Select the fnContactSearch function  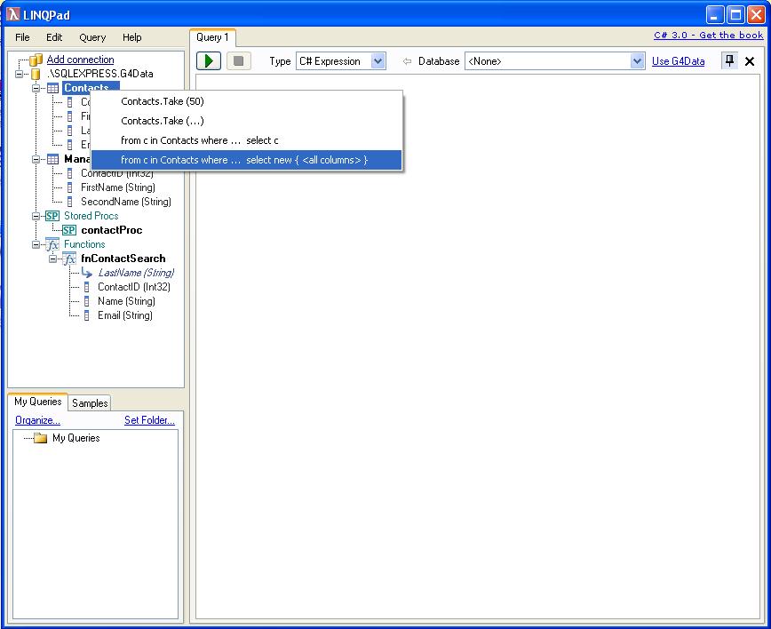pos(123,259)
